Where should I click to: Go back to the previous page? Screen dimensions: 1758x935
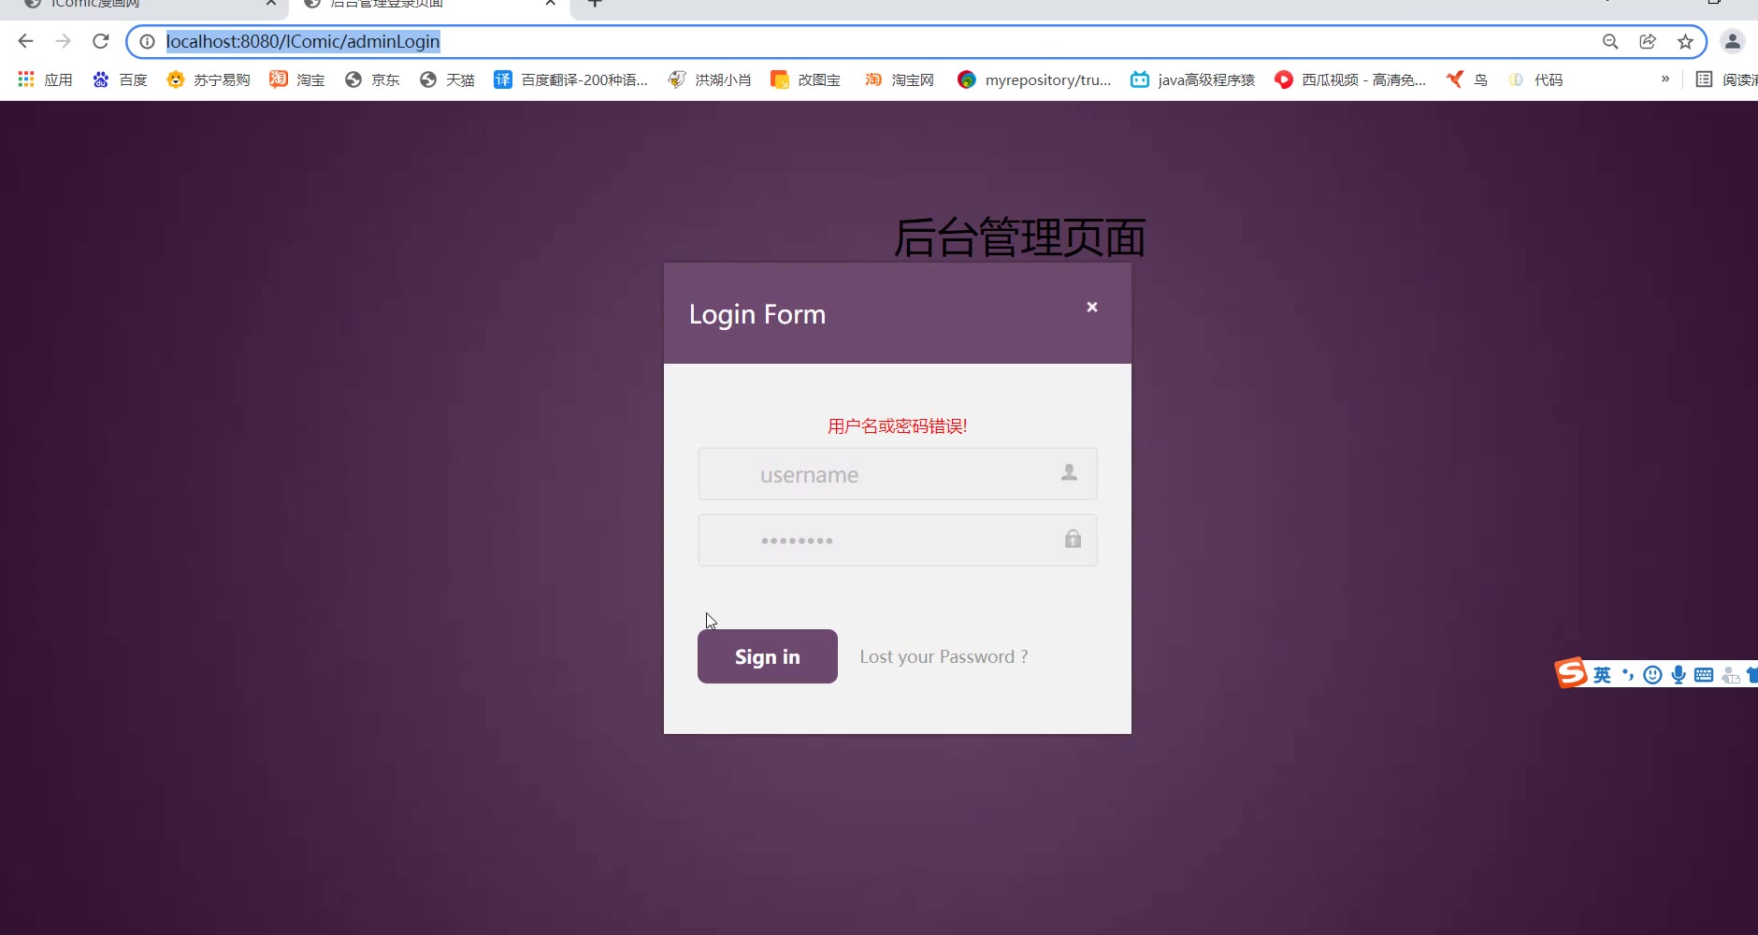point(25,41)
